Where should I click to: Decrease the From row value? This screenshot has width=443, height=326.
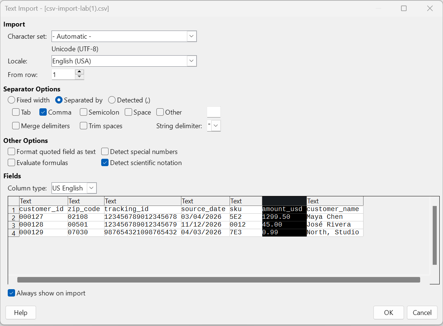coord(79,77)
